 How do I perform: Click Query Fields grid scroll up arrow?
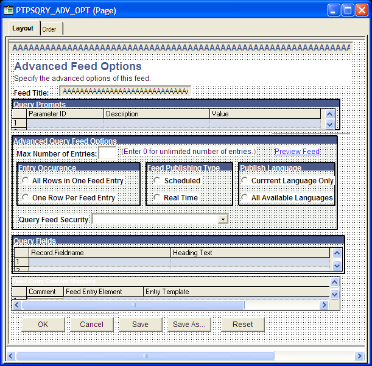(337, 253)
